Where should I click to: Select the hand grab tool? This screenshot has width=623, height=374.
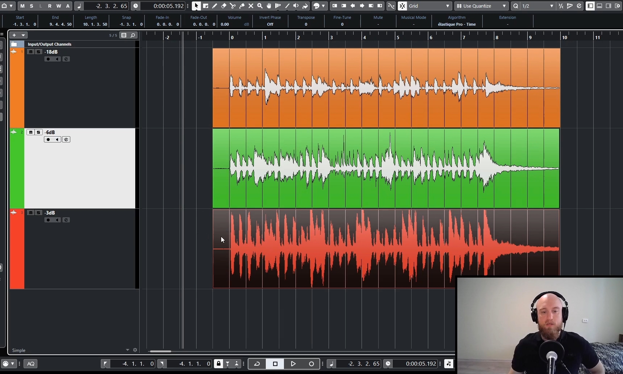(269, 6)
